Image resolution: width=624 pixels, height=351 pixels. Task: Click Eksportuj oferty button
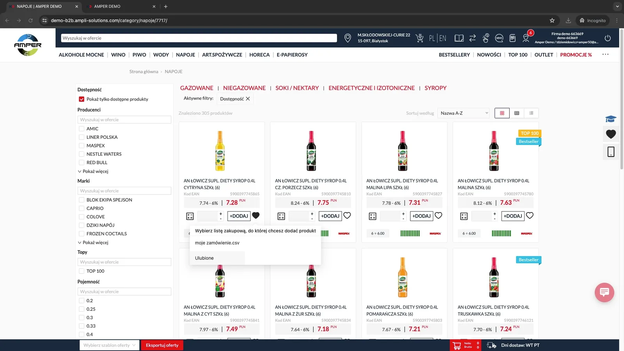pos(162,345)
